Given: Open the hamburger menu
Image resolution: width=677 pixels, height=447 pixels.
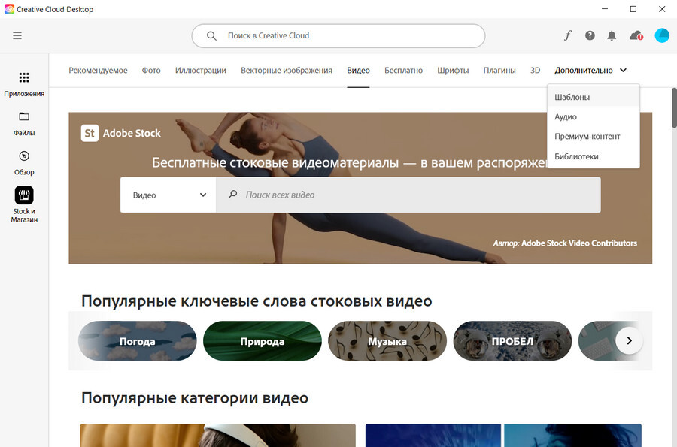Looking at the screenshot, I should point(17,35).
